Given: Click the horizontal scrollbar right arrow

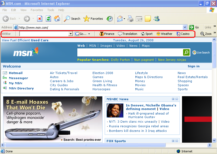Looking at the screenshot, I should click(x=209, y=145).
